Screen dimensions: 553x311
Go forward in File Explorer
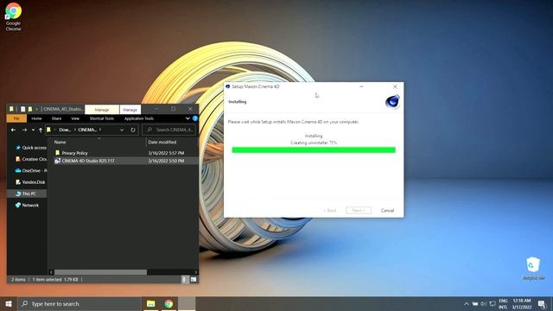coord(24,130)
